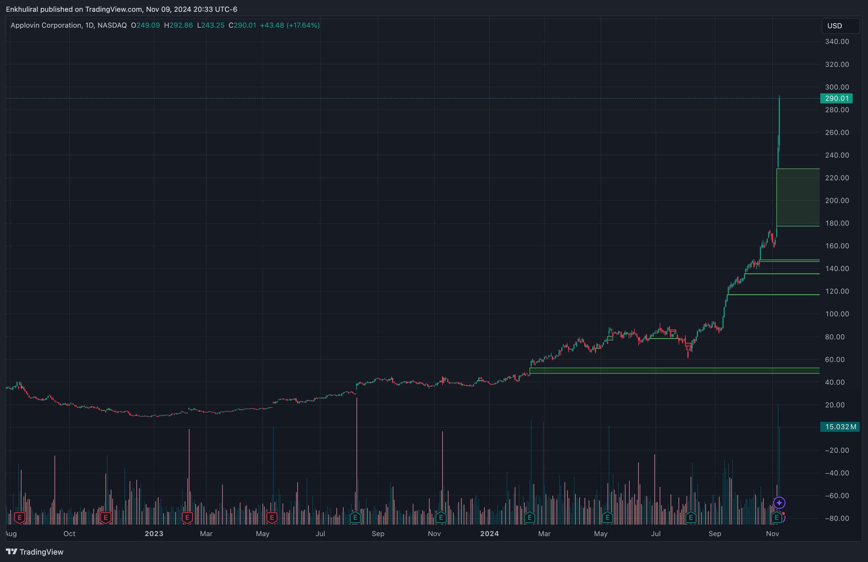Click green earnings marker near May 2024
Screen dimensions: 868x562
pyautogui.click(x=607, y=517)
